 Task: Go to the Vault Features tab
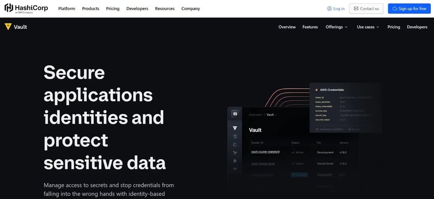(x=310, y=27)
